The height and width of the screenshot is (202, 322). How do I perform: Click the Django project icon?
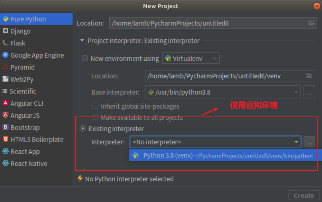[6, 31]
